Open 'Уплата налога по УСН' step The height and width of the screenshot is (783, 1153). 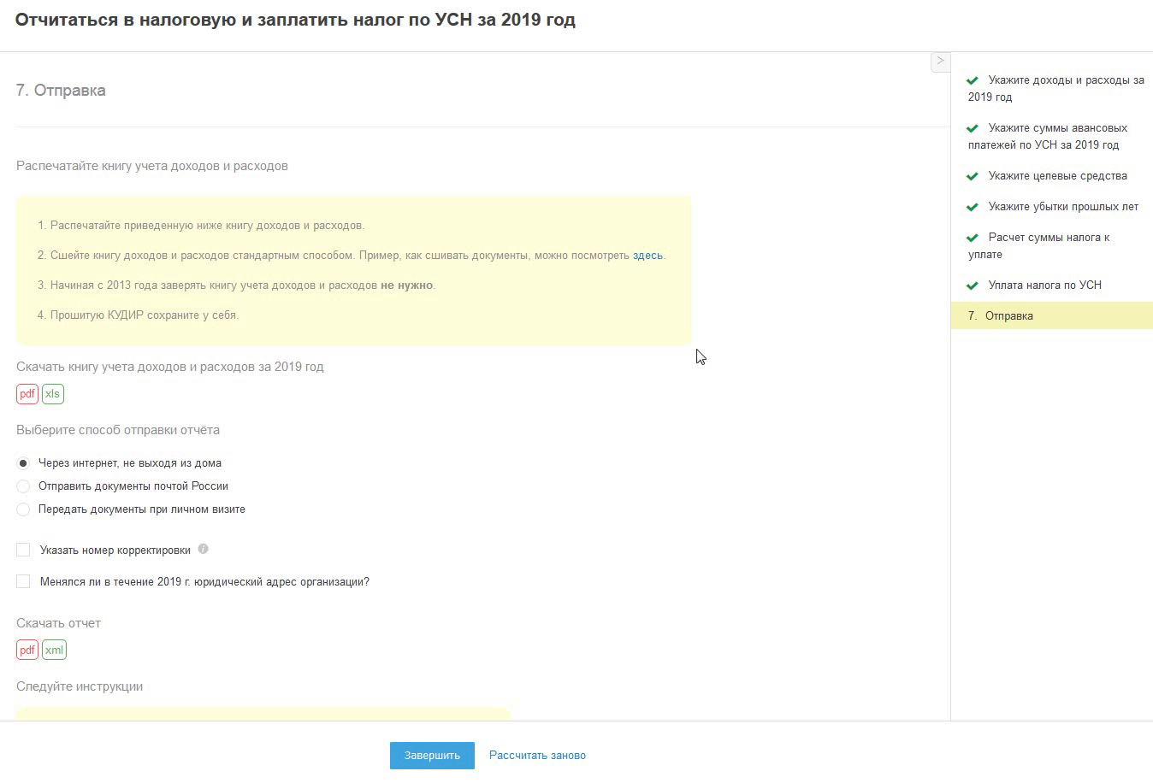[x=1044, y=286]
